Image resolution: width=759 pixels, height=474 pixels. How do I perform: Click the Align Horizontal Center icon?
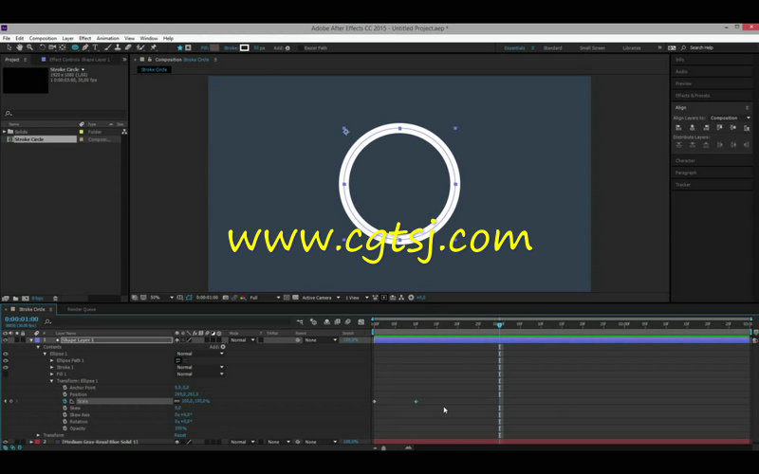coord(693,128)
